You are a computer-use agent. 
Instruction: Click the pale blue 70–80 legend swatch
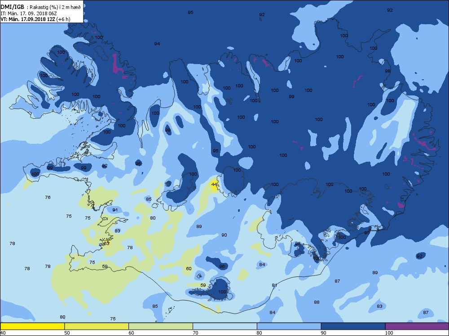(x=225, y=326)
